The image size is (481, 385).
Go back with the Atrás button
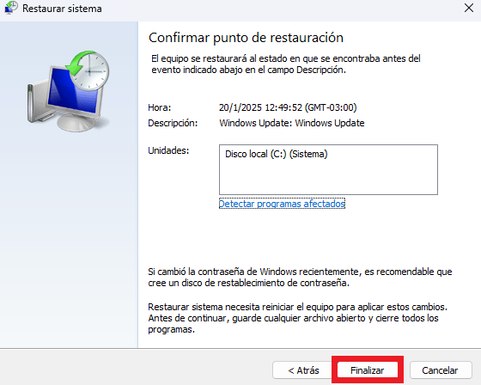click(x=303, y=370)
